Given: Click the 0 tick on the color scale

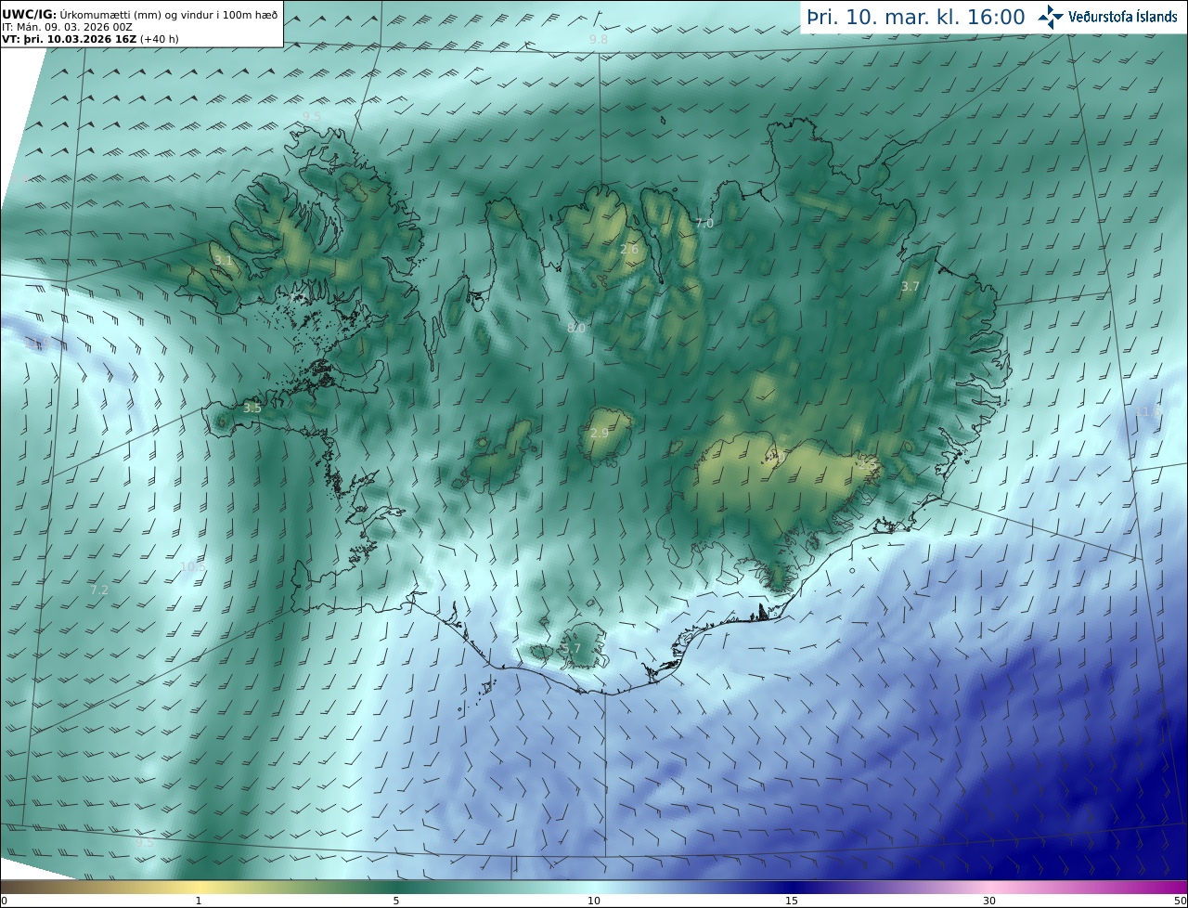Looking at the screenshot, I should pyautogui.click(x=4, y=901).
